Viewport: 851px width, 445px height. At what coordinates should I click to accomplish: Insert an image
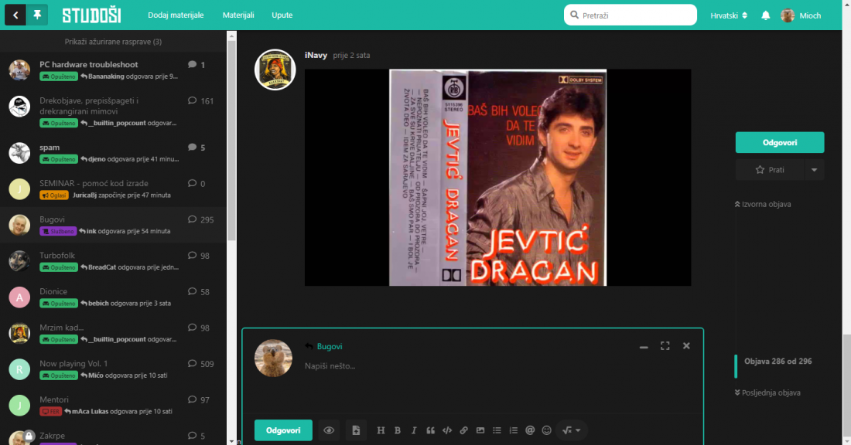(480, 430)
